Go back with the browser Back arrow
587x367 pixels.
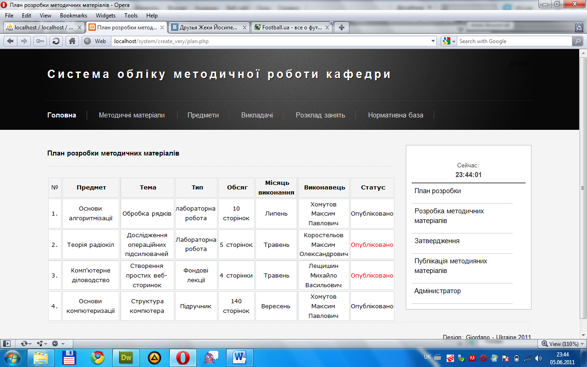pos(11,41)
